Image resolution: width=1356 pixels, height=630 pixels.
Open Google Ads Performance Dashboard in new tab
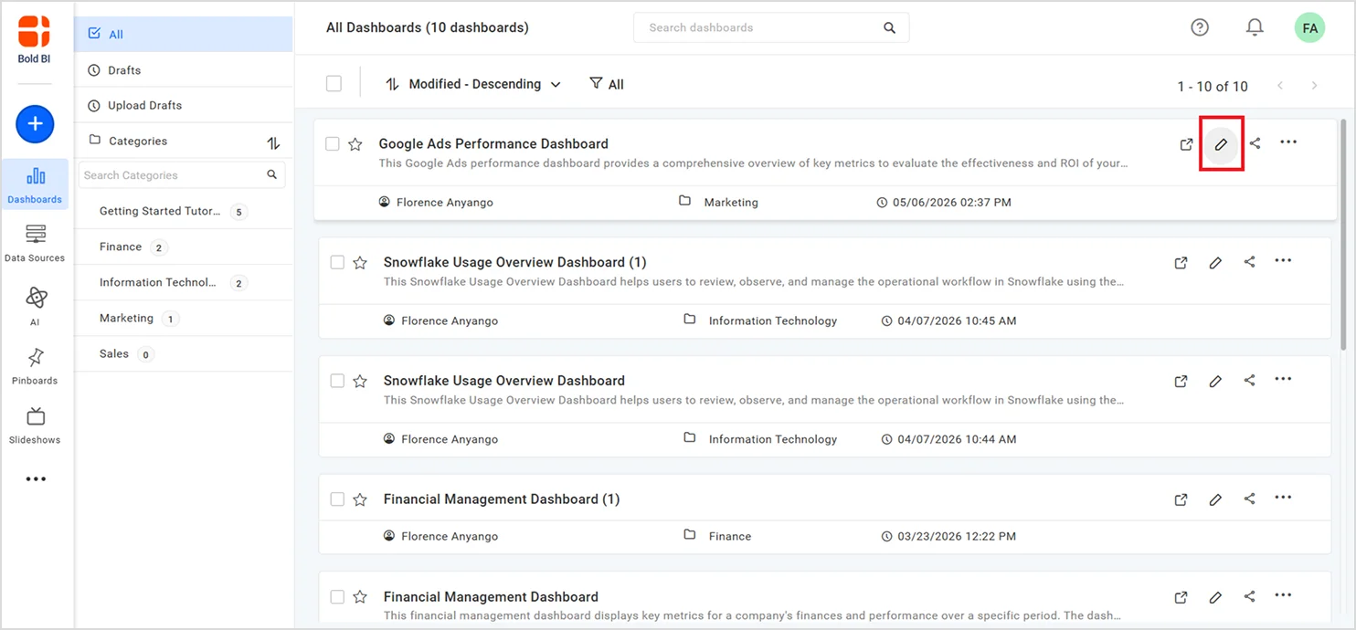click(x=1186, y=143)
